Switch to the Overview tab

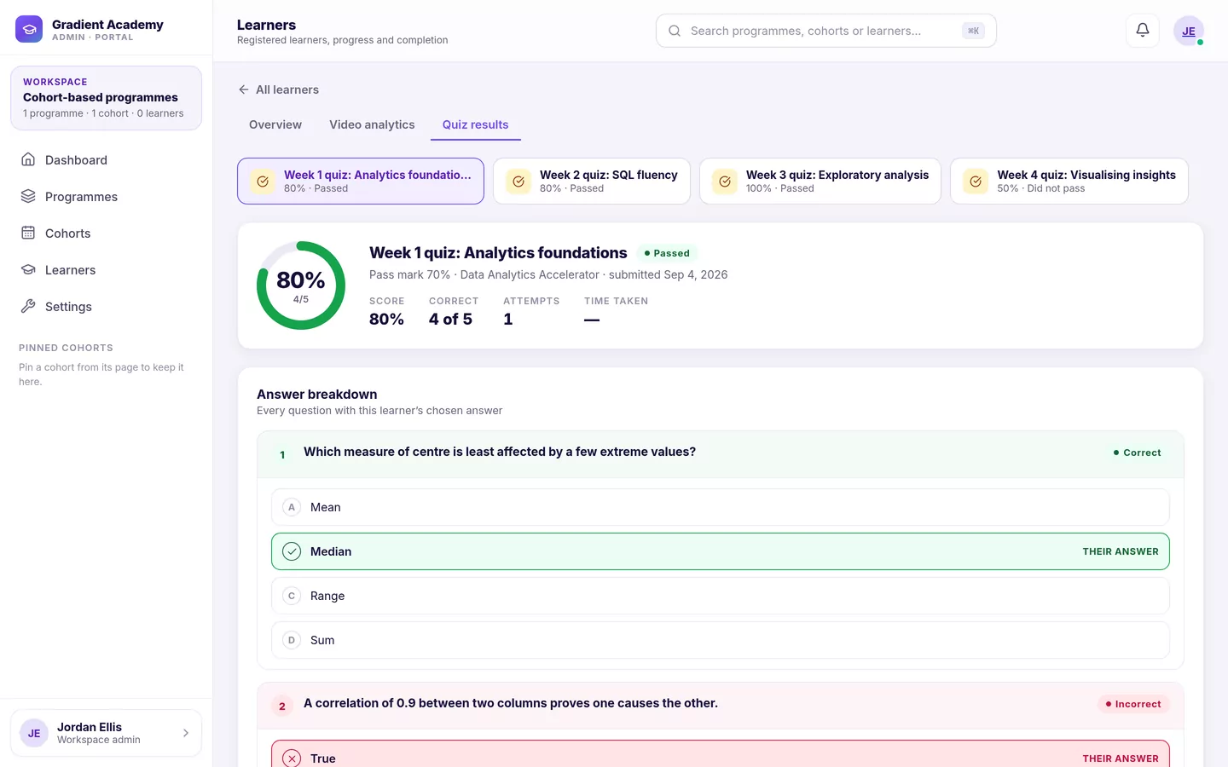pyautogui.click(x=275, y=124)
